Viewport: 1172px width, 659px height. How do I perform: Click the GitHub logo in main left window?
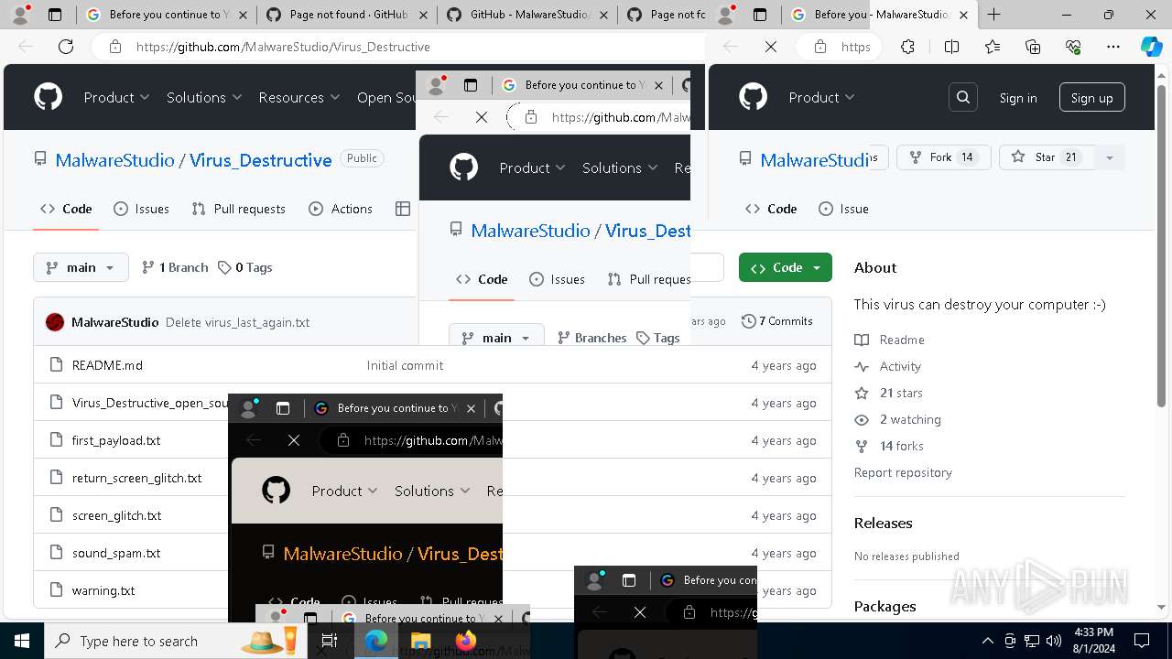[49, 97]
